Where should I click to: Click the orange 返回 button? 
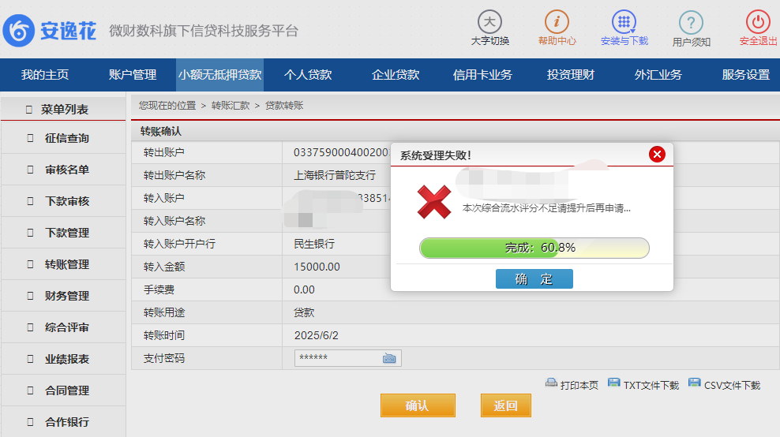tap(506, 405)
